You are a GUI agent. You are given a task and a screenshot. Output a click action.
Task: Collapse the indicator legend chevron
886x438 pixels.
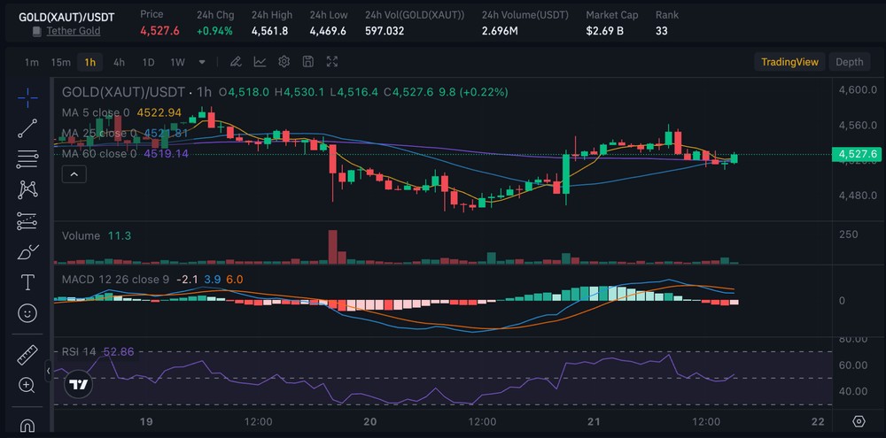pyautogui.click(x=74, y=175)
